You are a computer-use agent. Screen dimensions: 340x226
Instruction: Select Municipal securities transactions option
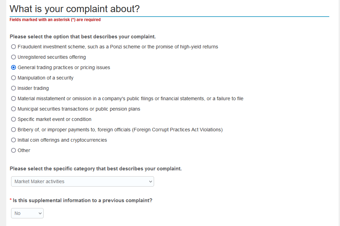(14, 109)
